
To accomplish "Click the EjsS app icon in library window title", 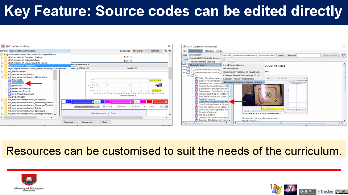I will pos(3,46).
